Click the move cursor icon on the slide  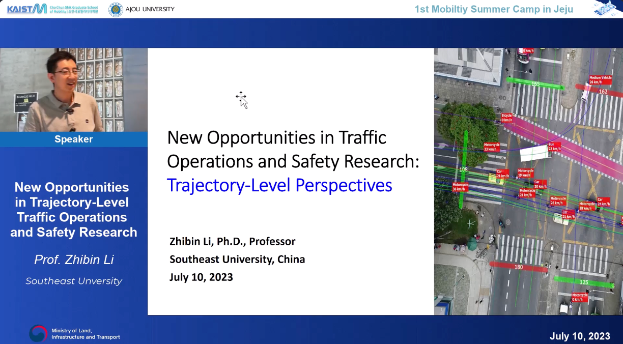241,99
